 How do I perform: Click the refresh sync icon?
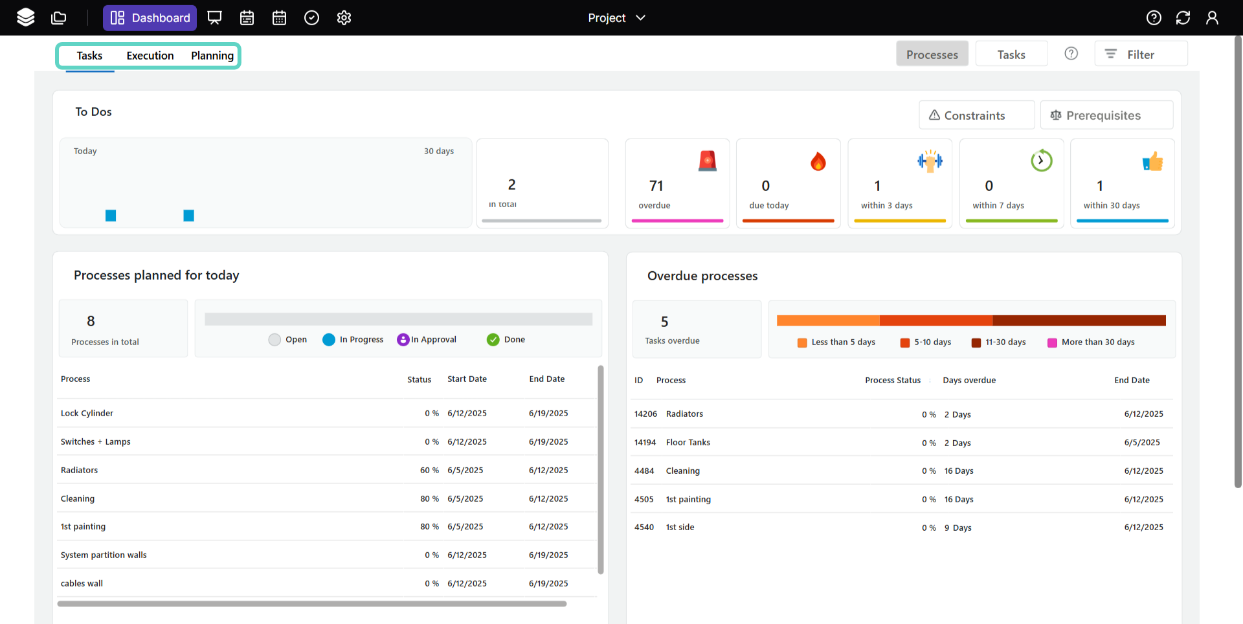tap(1183, 17)
